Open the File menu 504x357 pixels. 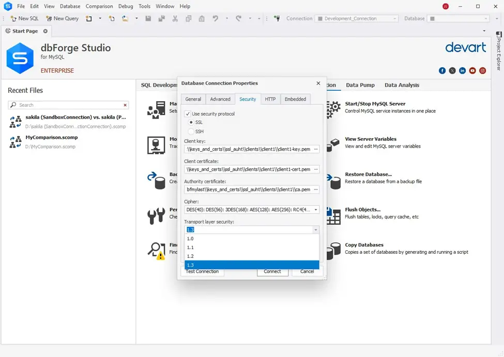pyautogui.click(x=21, y=6)
